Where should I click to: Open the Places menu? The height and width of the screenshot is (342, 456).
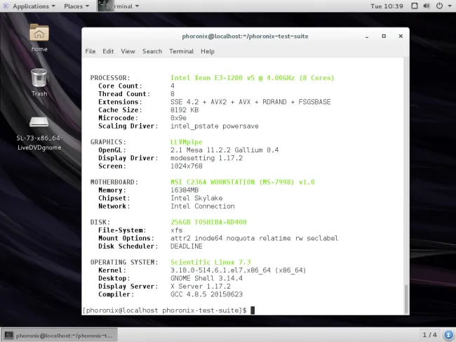(x=76, y=6)
